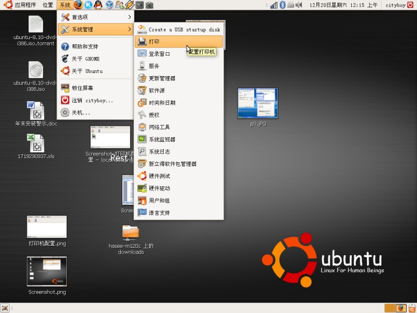The height and width of the screenshot is (313, 417).
Task: Click the camera screenshot launcher icon
Action: coord(150,5)
